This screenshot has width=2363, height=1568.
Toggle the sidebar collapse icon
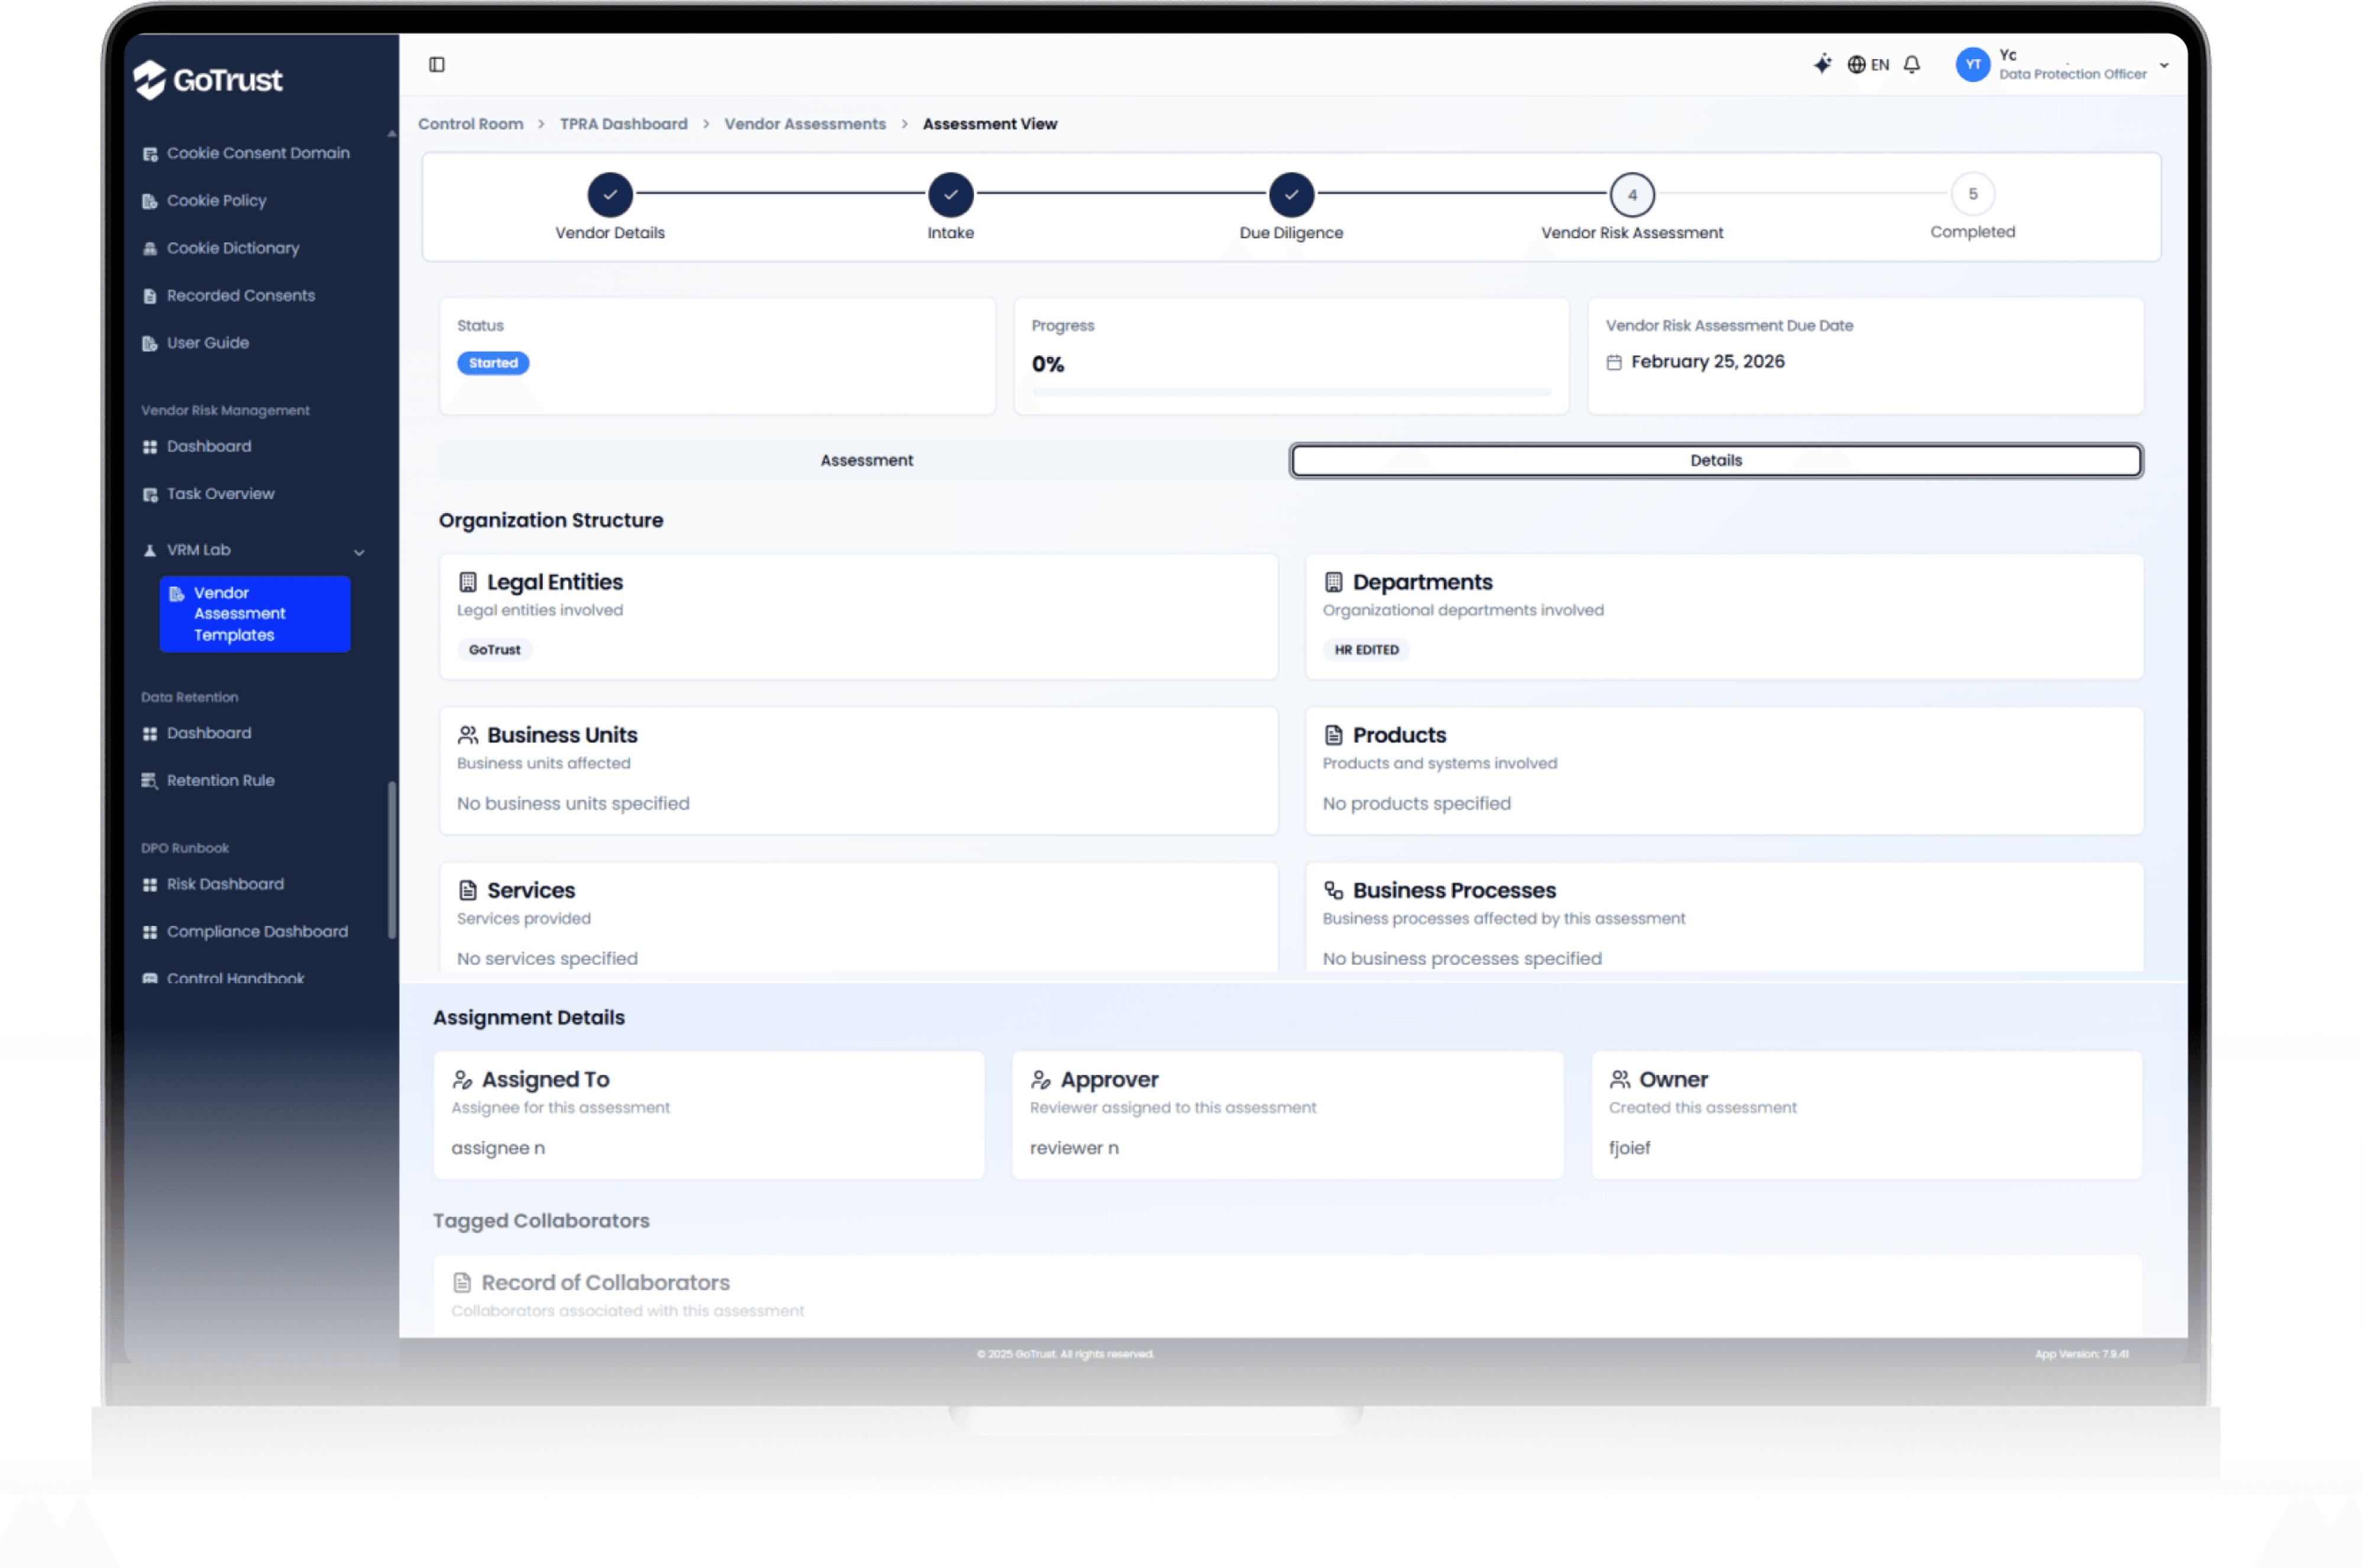pyautogui.click(x=437, y=65)
